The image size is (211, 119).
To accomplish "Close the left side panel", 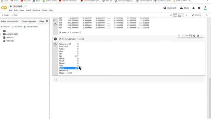I will click(x=47, y=21).
